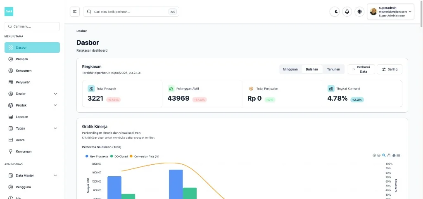Screen dimensions: 423x199
Task: Expand the Dealer submenu chevron
Action: tap(55, 94)
